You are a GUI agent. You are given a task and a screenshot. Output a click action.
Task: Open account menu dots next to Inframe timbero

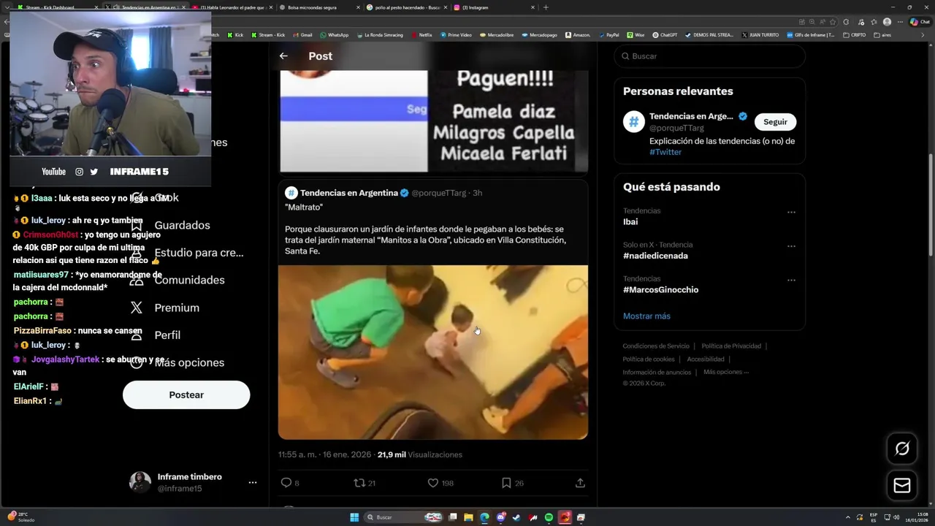[x=253, y=483]
